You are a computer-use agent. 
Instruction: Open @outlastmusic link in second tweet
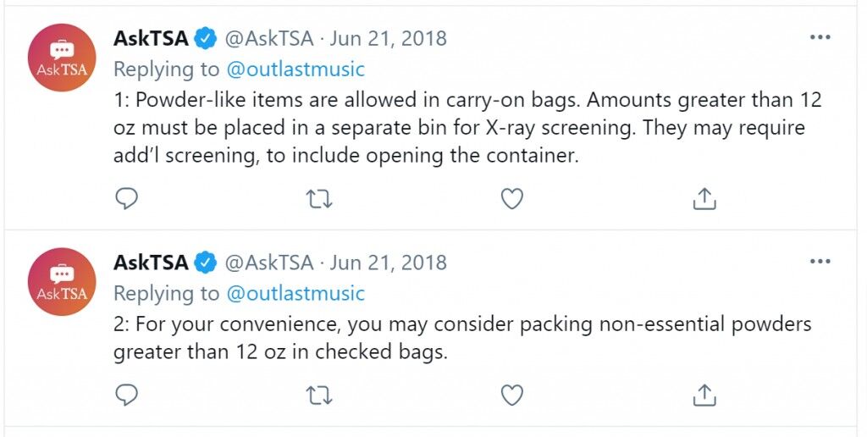tap(295, 293)
